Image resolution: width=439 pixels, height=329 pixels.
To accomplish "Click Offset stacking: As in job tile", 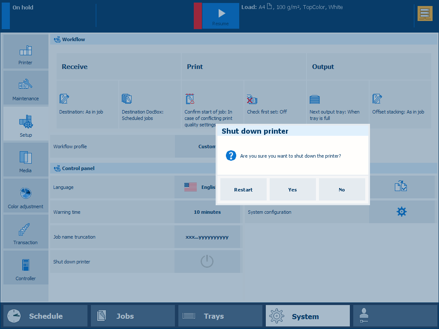I will (x=400, y=105).
